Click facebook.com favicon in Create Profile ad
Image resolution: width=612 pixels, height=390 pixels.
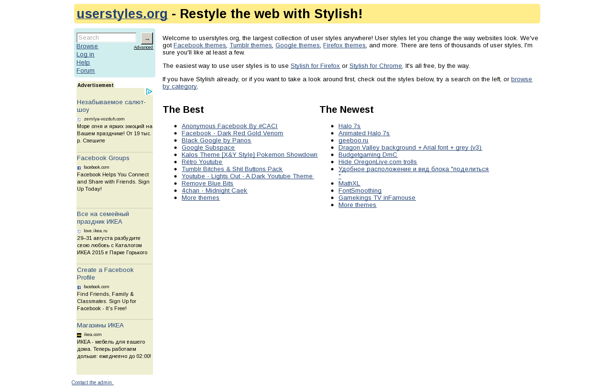pos(79,287)
